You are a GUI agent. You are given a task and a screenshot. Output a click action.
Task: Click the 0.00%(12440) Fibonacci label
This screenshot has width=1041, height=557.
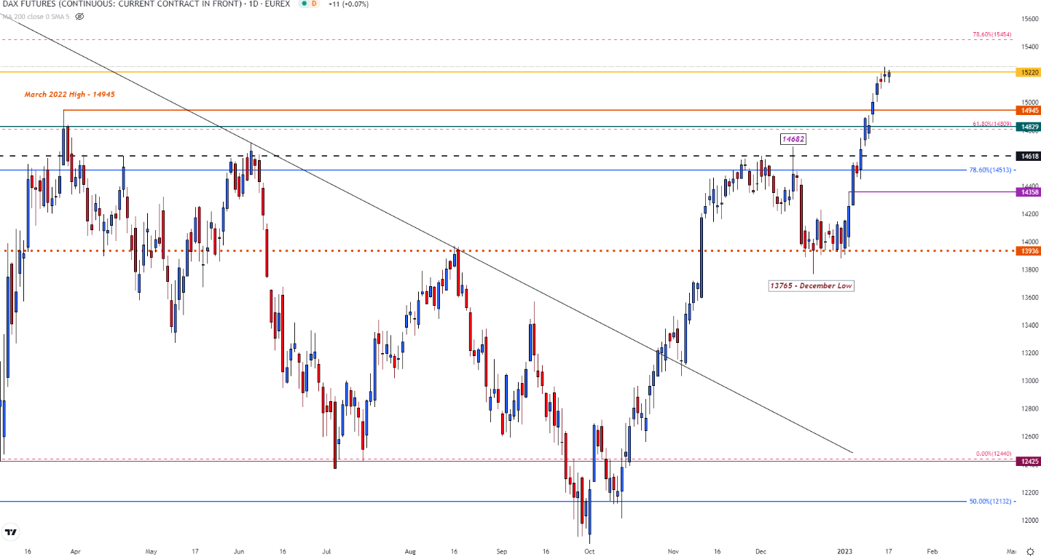tap(994, 454)
